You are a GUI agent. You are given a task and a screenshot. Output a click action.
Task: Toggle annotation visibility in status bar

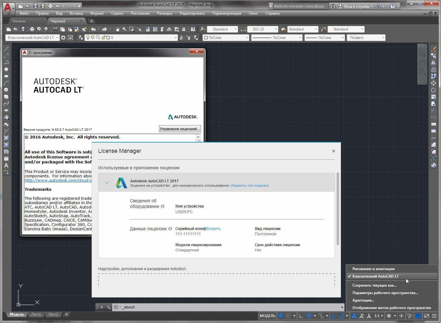(x=354, y=316)
